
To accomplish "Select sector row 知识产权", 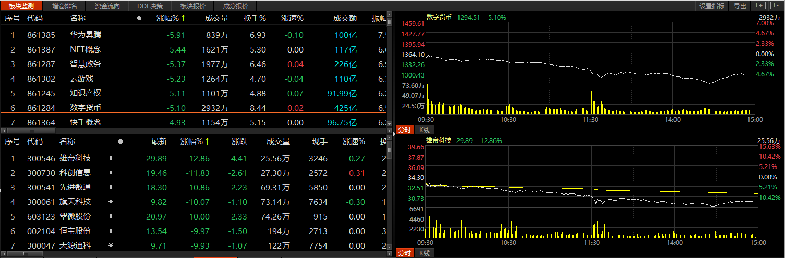I will click(193, 94).
